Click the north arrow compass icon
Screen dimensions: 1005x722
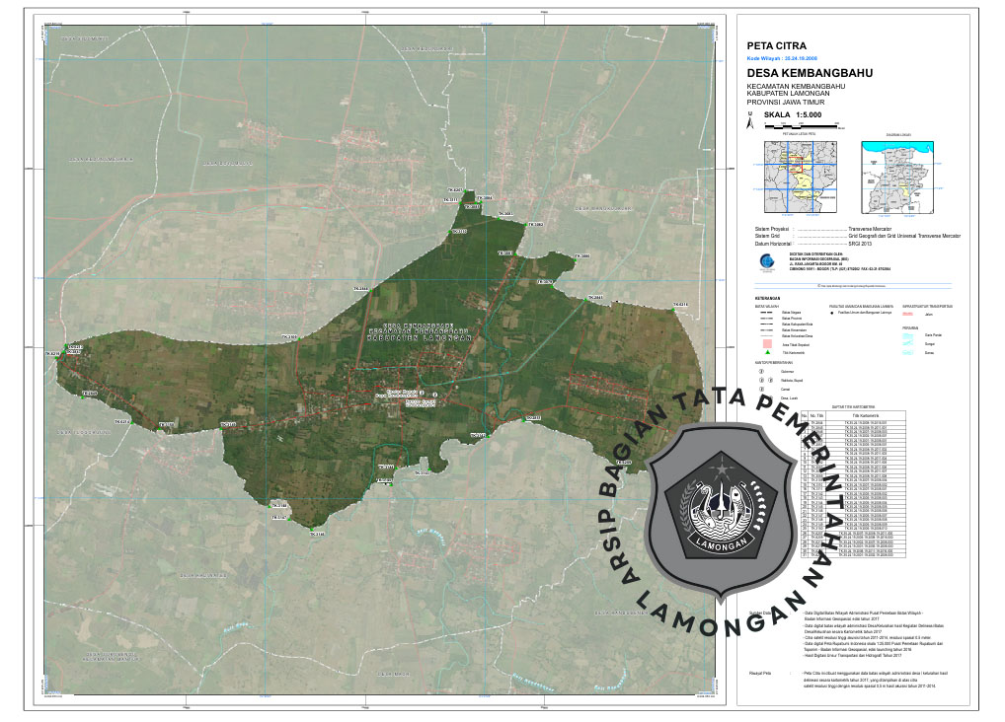(750, 120)
